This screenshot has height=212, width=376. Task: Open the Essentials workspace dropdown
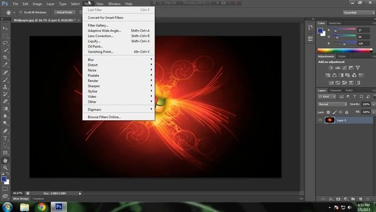[358, 12]
